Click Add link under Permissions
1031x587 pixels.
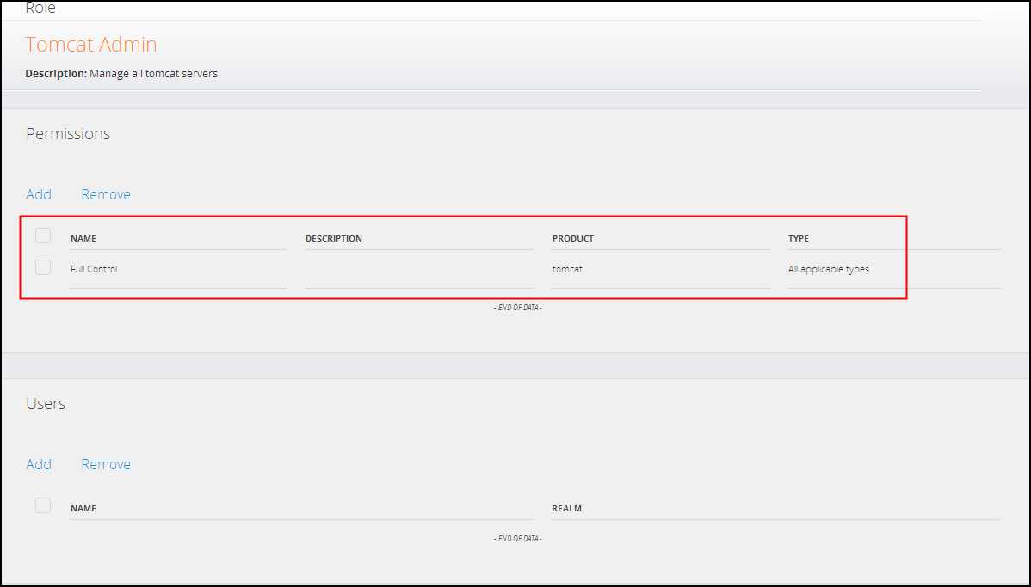point(39,194)
